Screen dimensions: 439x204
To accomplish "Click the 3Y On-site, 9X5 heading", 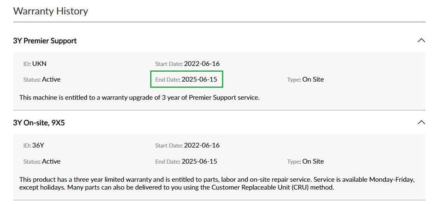I will [x=39, y=123].
